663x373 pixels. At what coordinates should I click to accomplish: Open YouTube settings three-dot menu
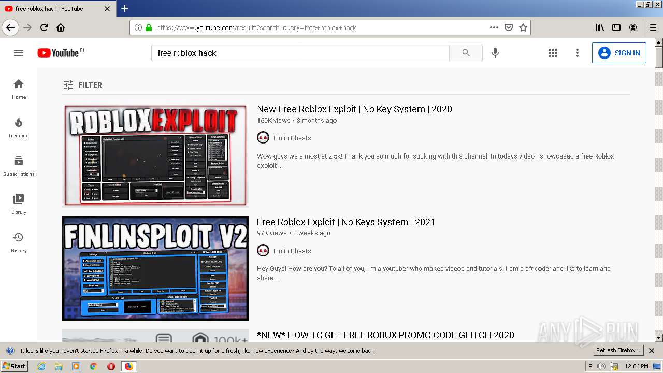click(x=578, y=53)
